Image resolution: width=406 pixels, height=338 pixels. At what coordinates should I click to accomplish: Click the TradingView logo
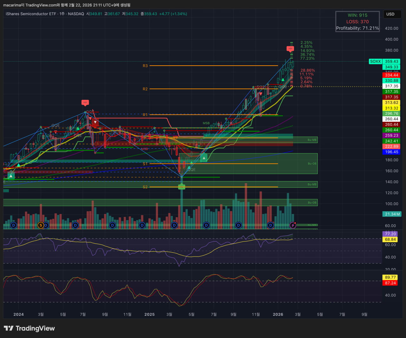click(x=29, y=328)
